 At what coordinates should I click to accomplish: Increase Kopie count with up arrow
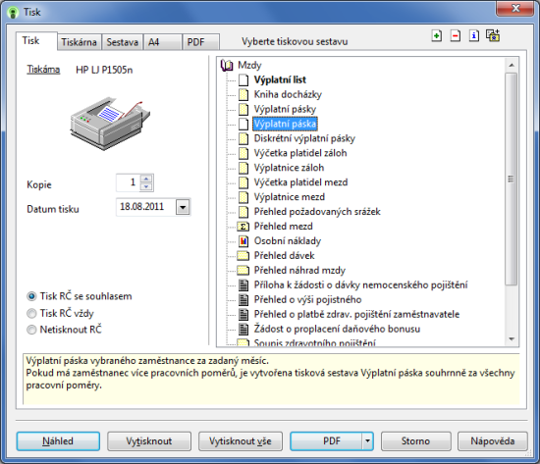tap(146, 179)
